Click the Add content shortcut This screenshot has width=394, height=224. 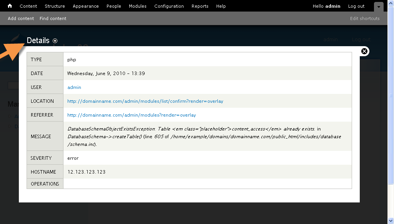[x=21, y=18]
